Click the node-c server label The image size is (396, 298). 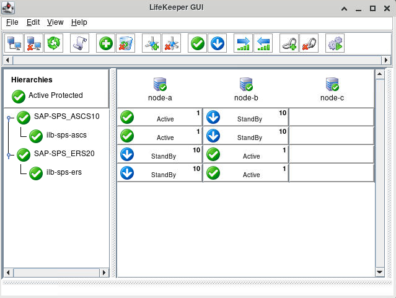coord(332,98)
